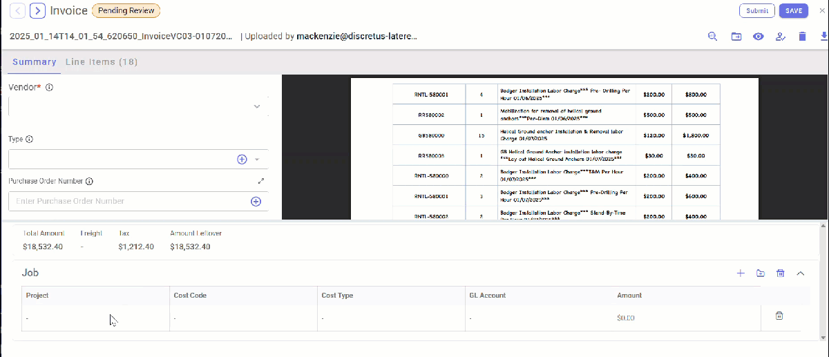Go to the previous invoice arrow

pos(18,10)
